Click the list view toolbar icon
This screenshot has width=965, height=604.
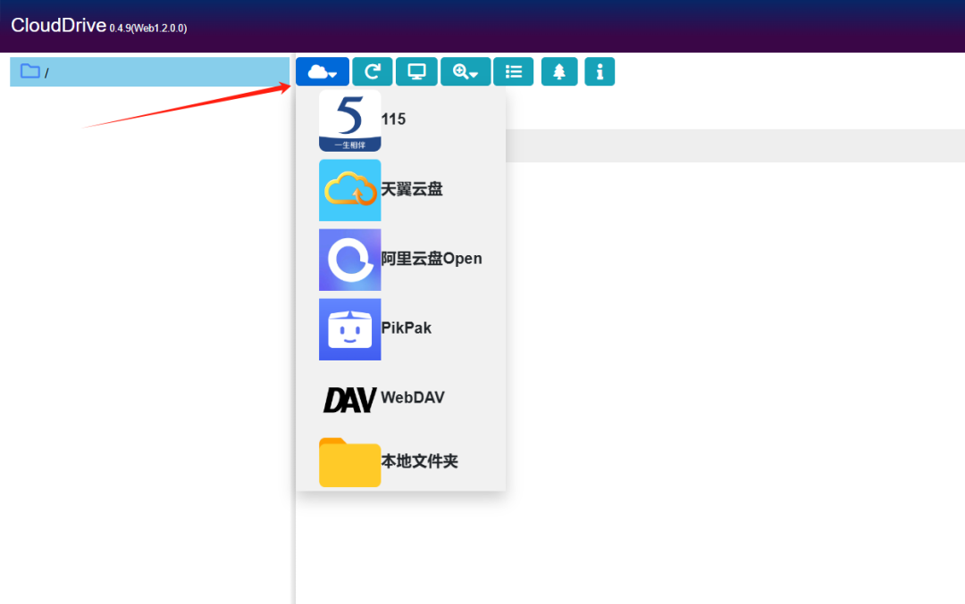pos(513,72)
